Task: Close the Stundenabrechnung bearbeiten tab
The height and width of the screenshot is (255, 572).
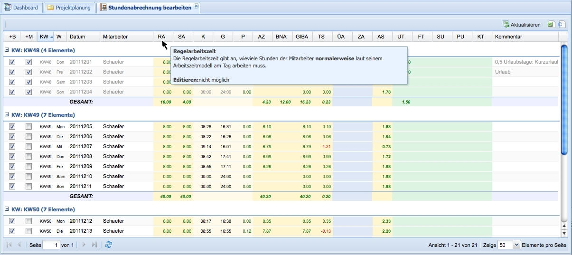Action: (x=197, y=6)
